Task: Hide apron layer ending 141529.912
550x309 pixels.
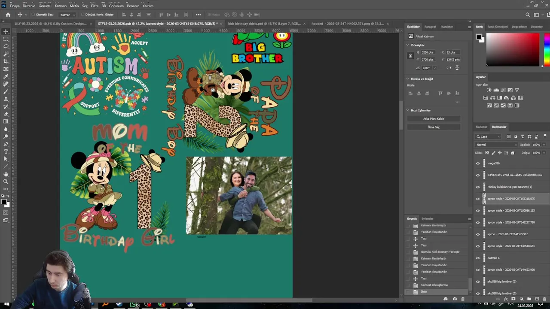Action: (478, 234)
